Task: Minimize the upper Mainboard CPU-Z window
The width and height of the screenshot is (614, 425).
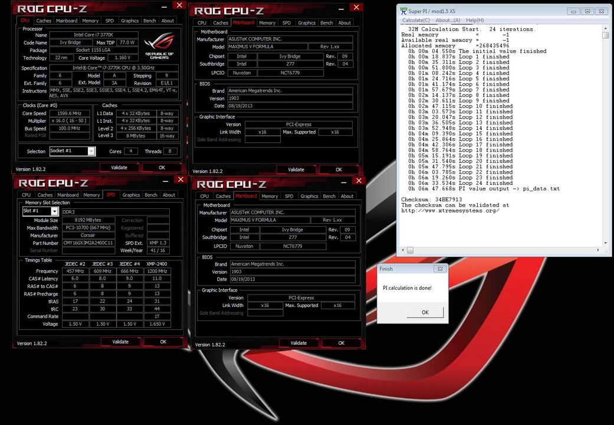Action: click(x=342, y=8)
